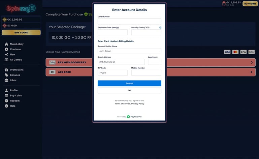Click the Apple Pay icon
The image size is (259, 159).
point(244,52)
